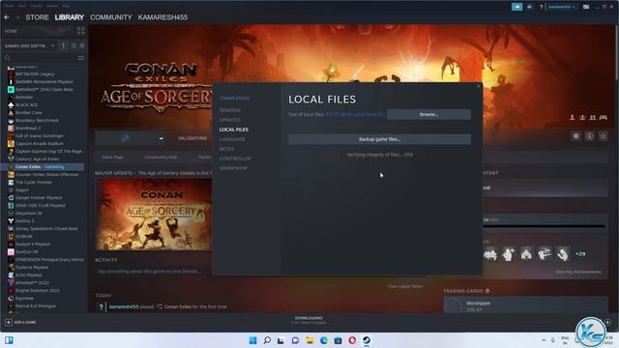Select Battlefield 2042 Open Beta
This screenshot has height=348, width=619.
point(44,90)
